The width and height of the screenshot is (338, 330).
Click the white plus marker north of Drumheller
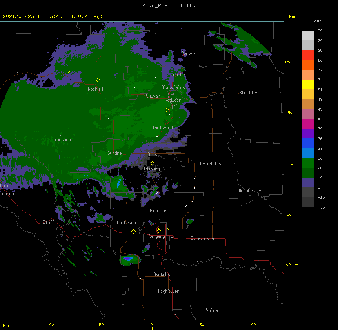pos(240,147)
